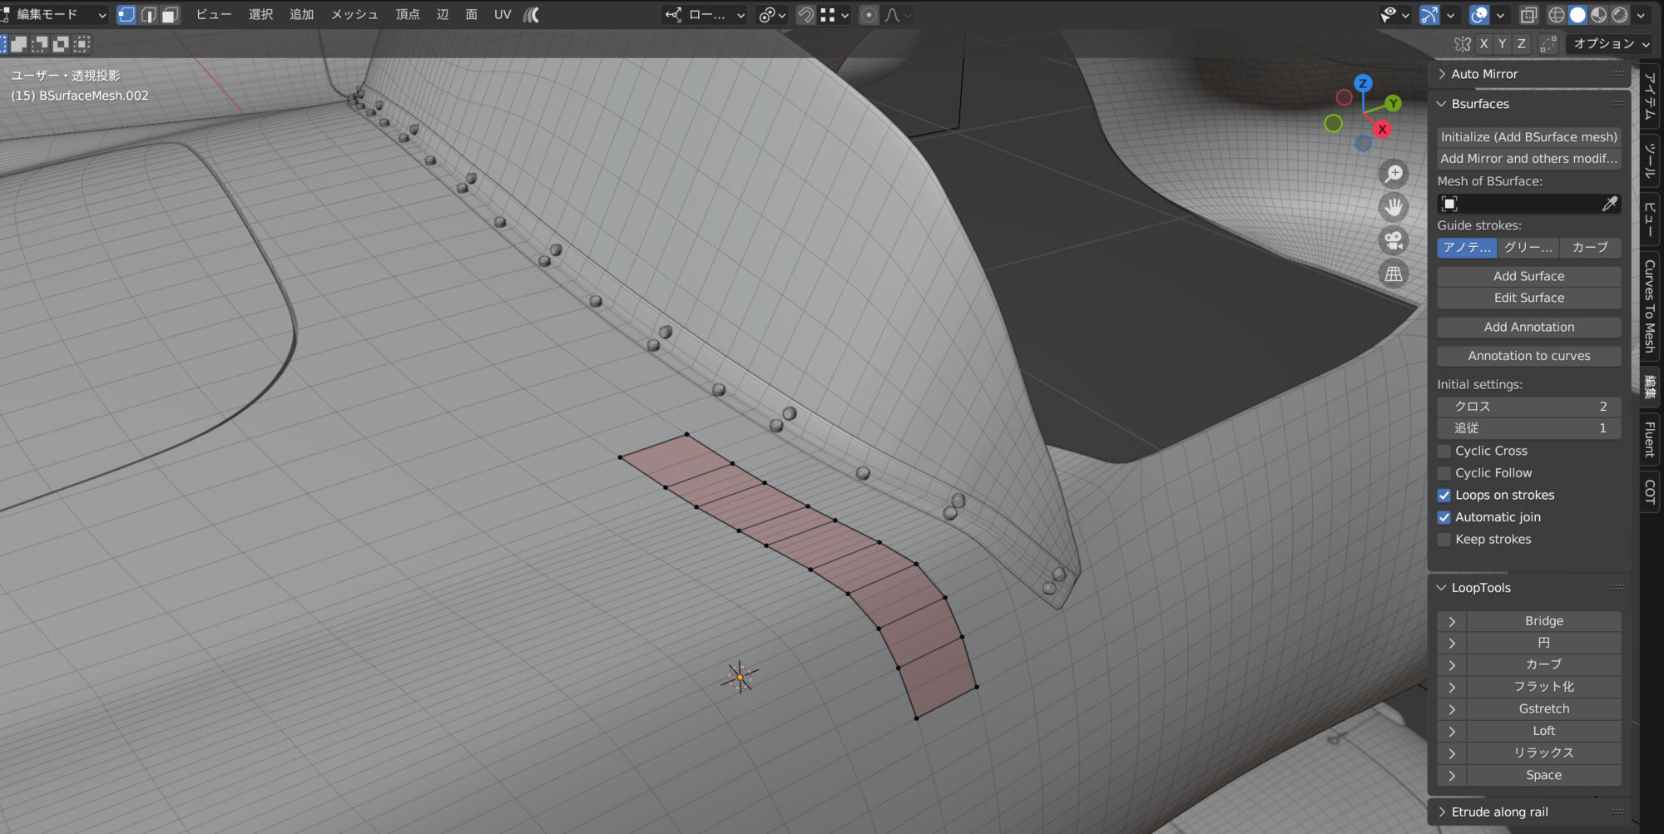The image size is (1664, 834).
Task: Open the ビュー menu
Action: point(214,15)
